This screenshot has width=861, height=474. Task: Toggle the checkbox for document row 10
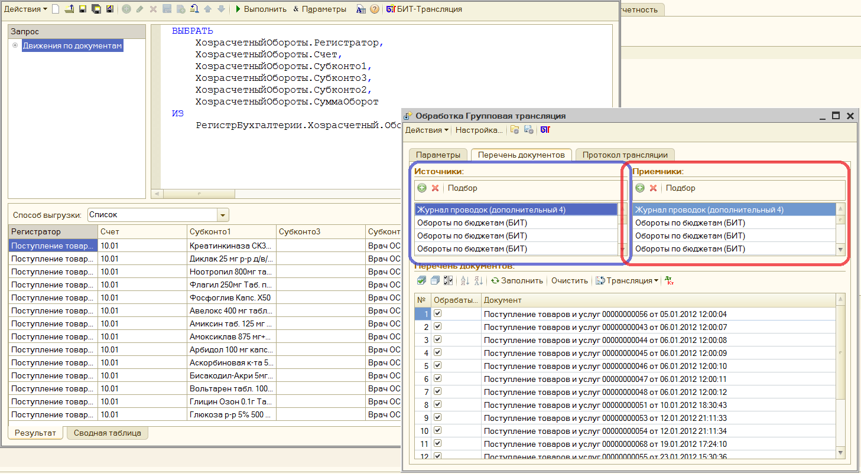[438, 430]
